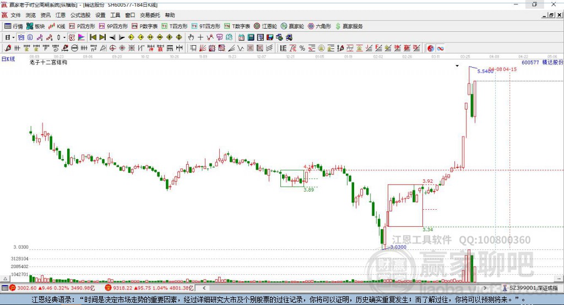Select the hand pan tool icon

tap(191, 37)
